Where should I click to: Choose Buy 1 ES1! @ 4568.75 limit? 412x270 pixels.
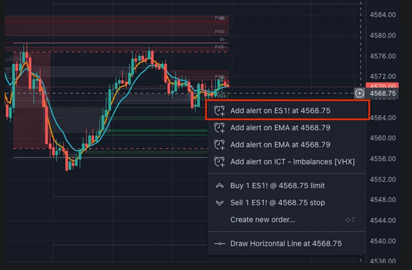click(x=287, y=186)
